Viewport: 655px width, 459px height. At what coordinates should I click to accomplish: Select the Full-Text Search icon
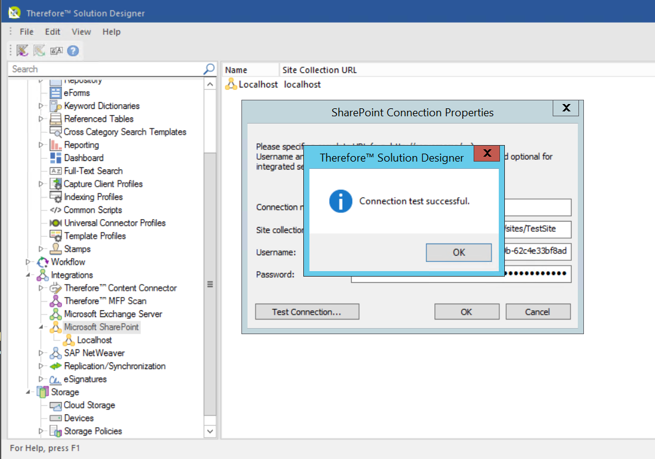pyautogui.click(x=56, y=171)
